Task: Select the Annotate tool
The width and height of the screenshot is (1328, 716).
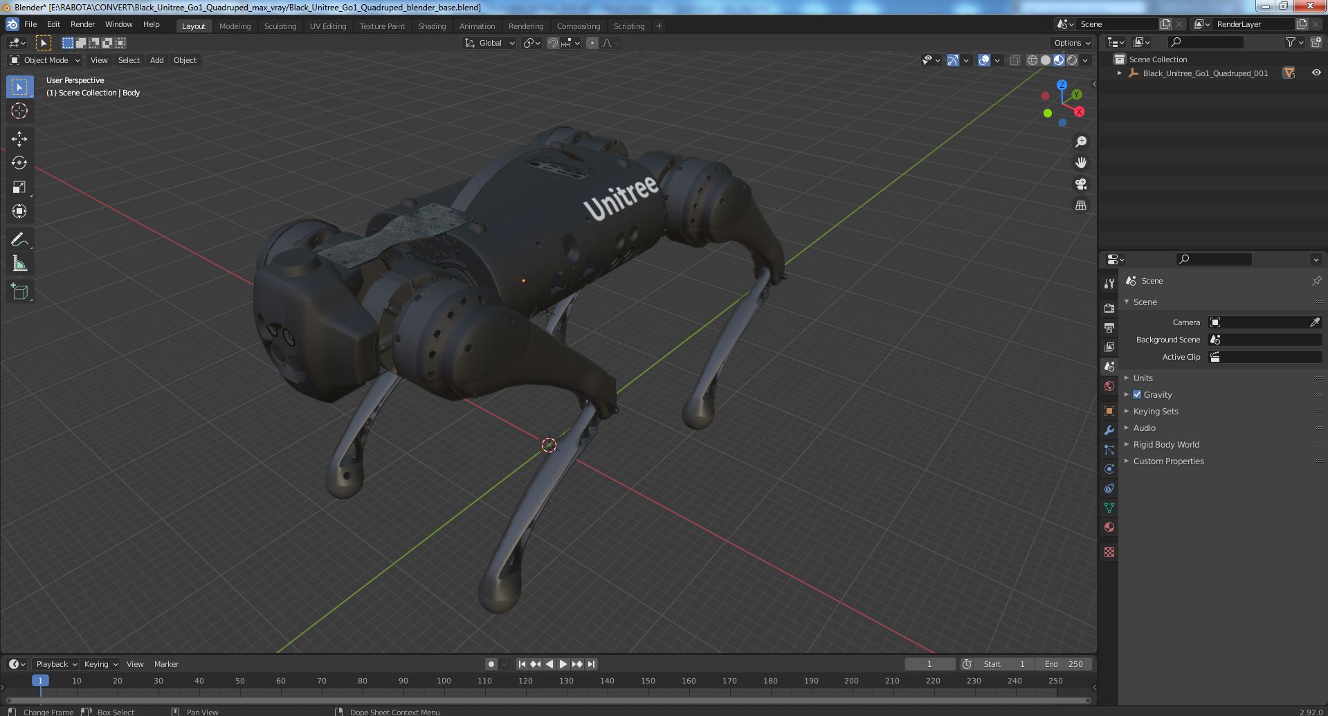Action: click(19, 239)
